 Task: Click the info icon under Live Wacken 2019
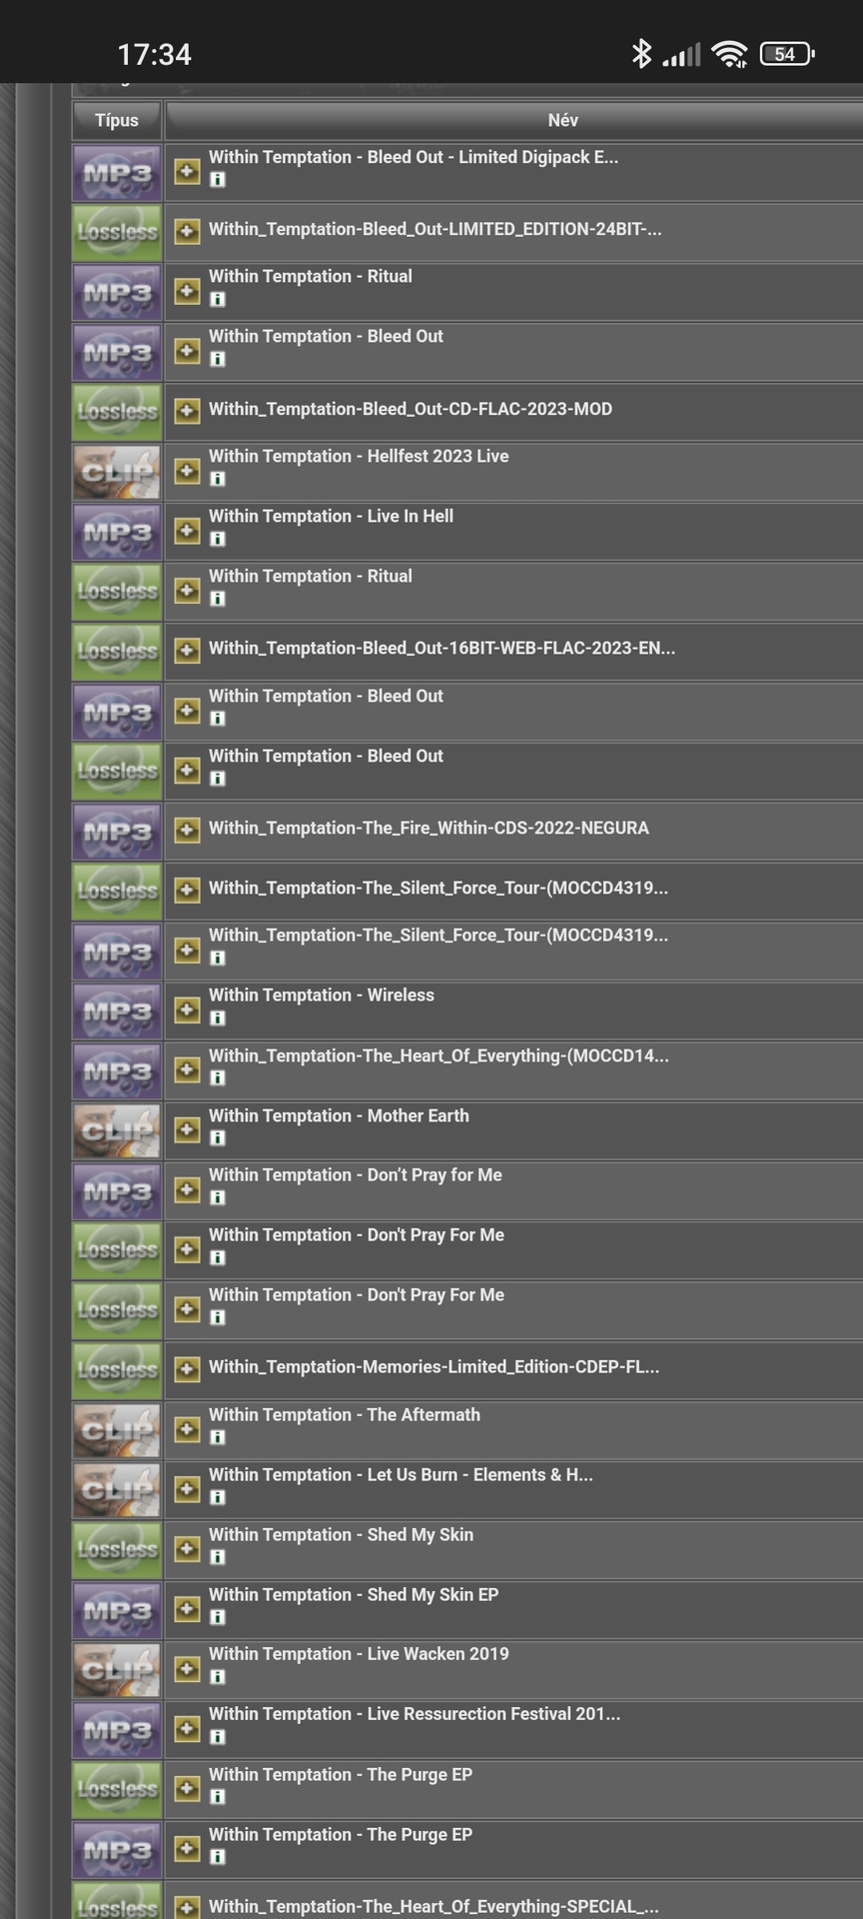click(218, 1677)
